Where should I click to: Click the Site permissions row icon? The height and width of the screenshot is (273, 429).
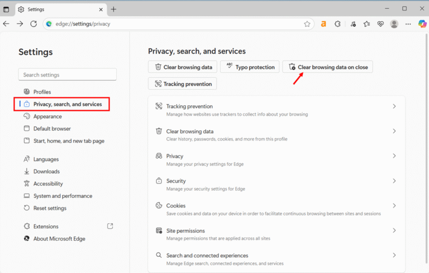click(159, 230)
